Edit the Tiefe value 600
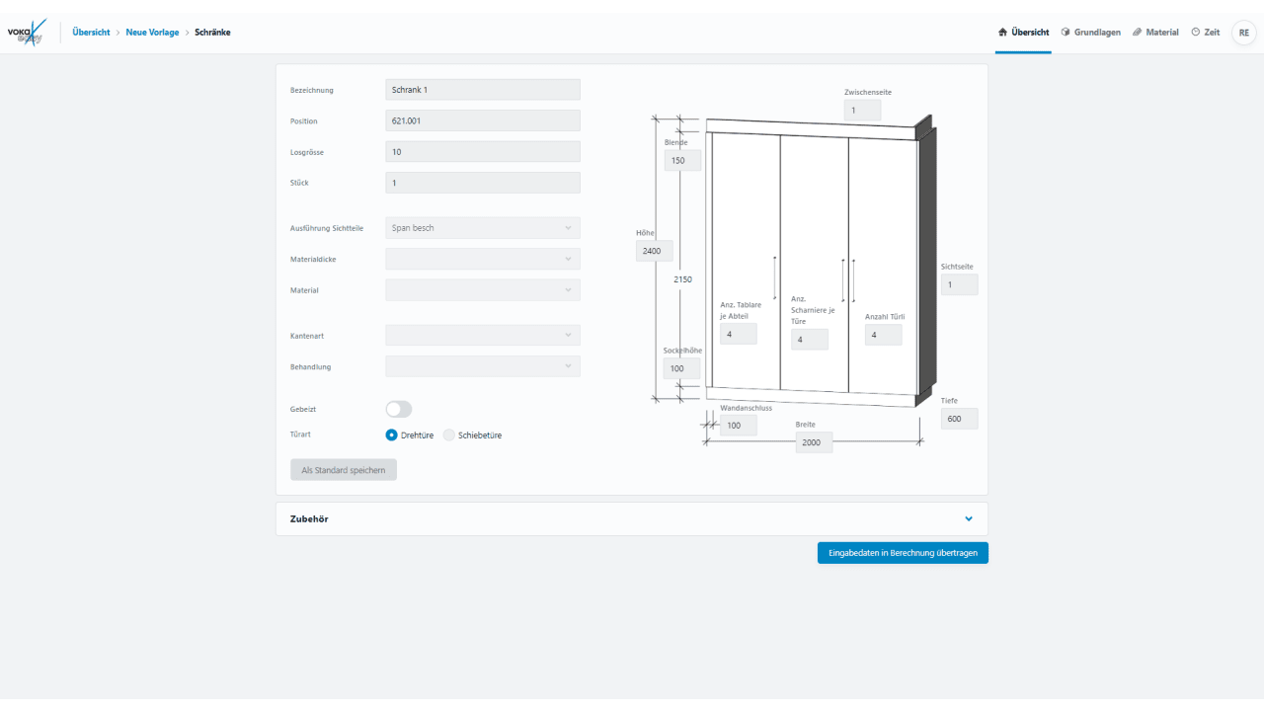1264x711 pixels. 959,419
